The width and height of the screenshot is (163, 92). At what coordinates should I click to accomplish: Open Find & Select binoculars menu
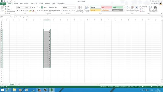tap(155, 9)
